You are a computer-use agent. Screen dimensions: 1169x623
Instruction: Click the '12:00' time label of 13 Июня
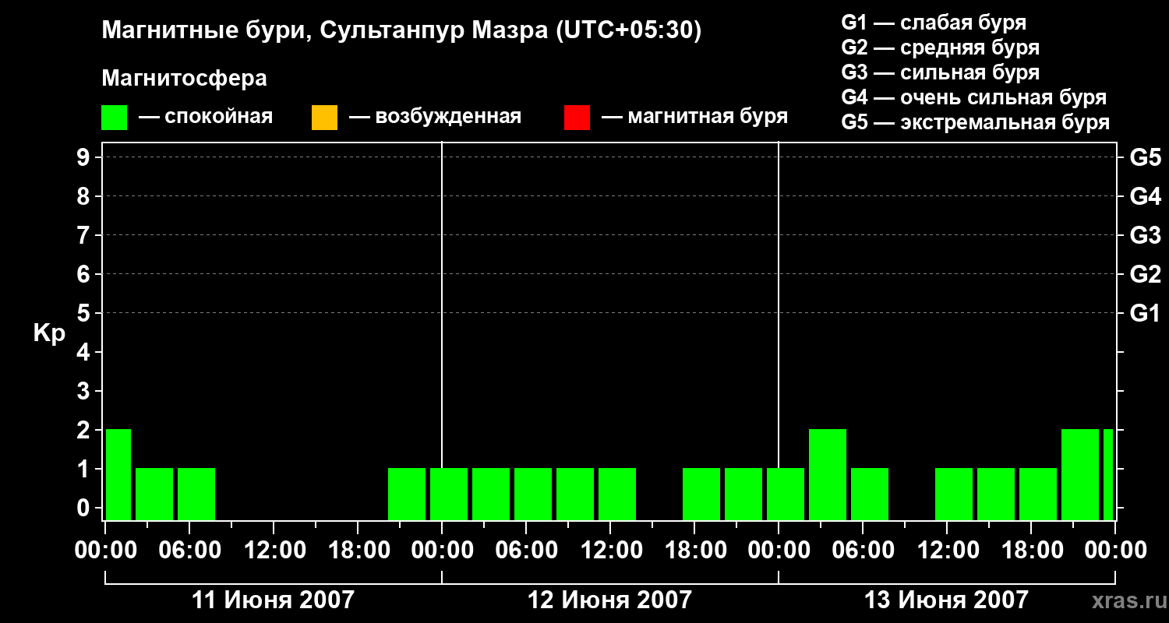point(947,551)
